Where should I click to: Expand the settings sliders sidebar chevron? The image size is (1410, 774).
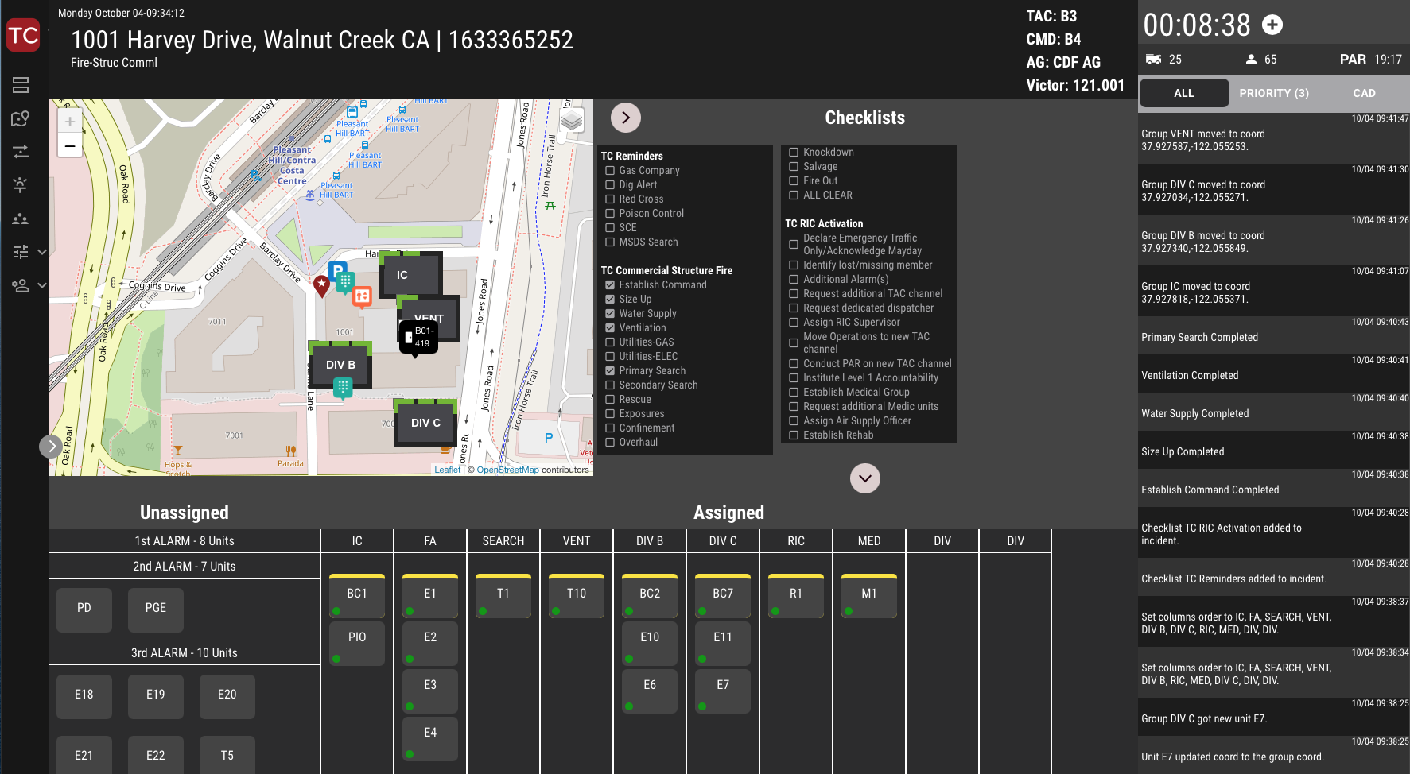point(41,251)
